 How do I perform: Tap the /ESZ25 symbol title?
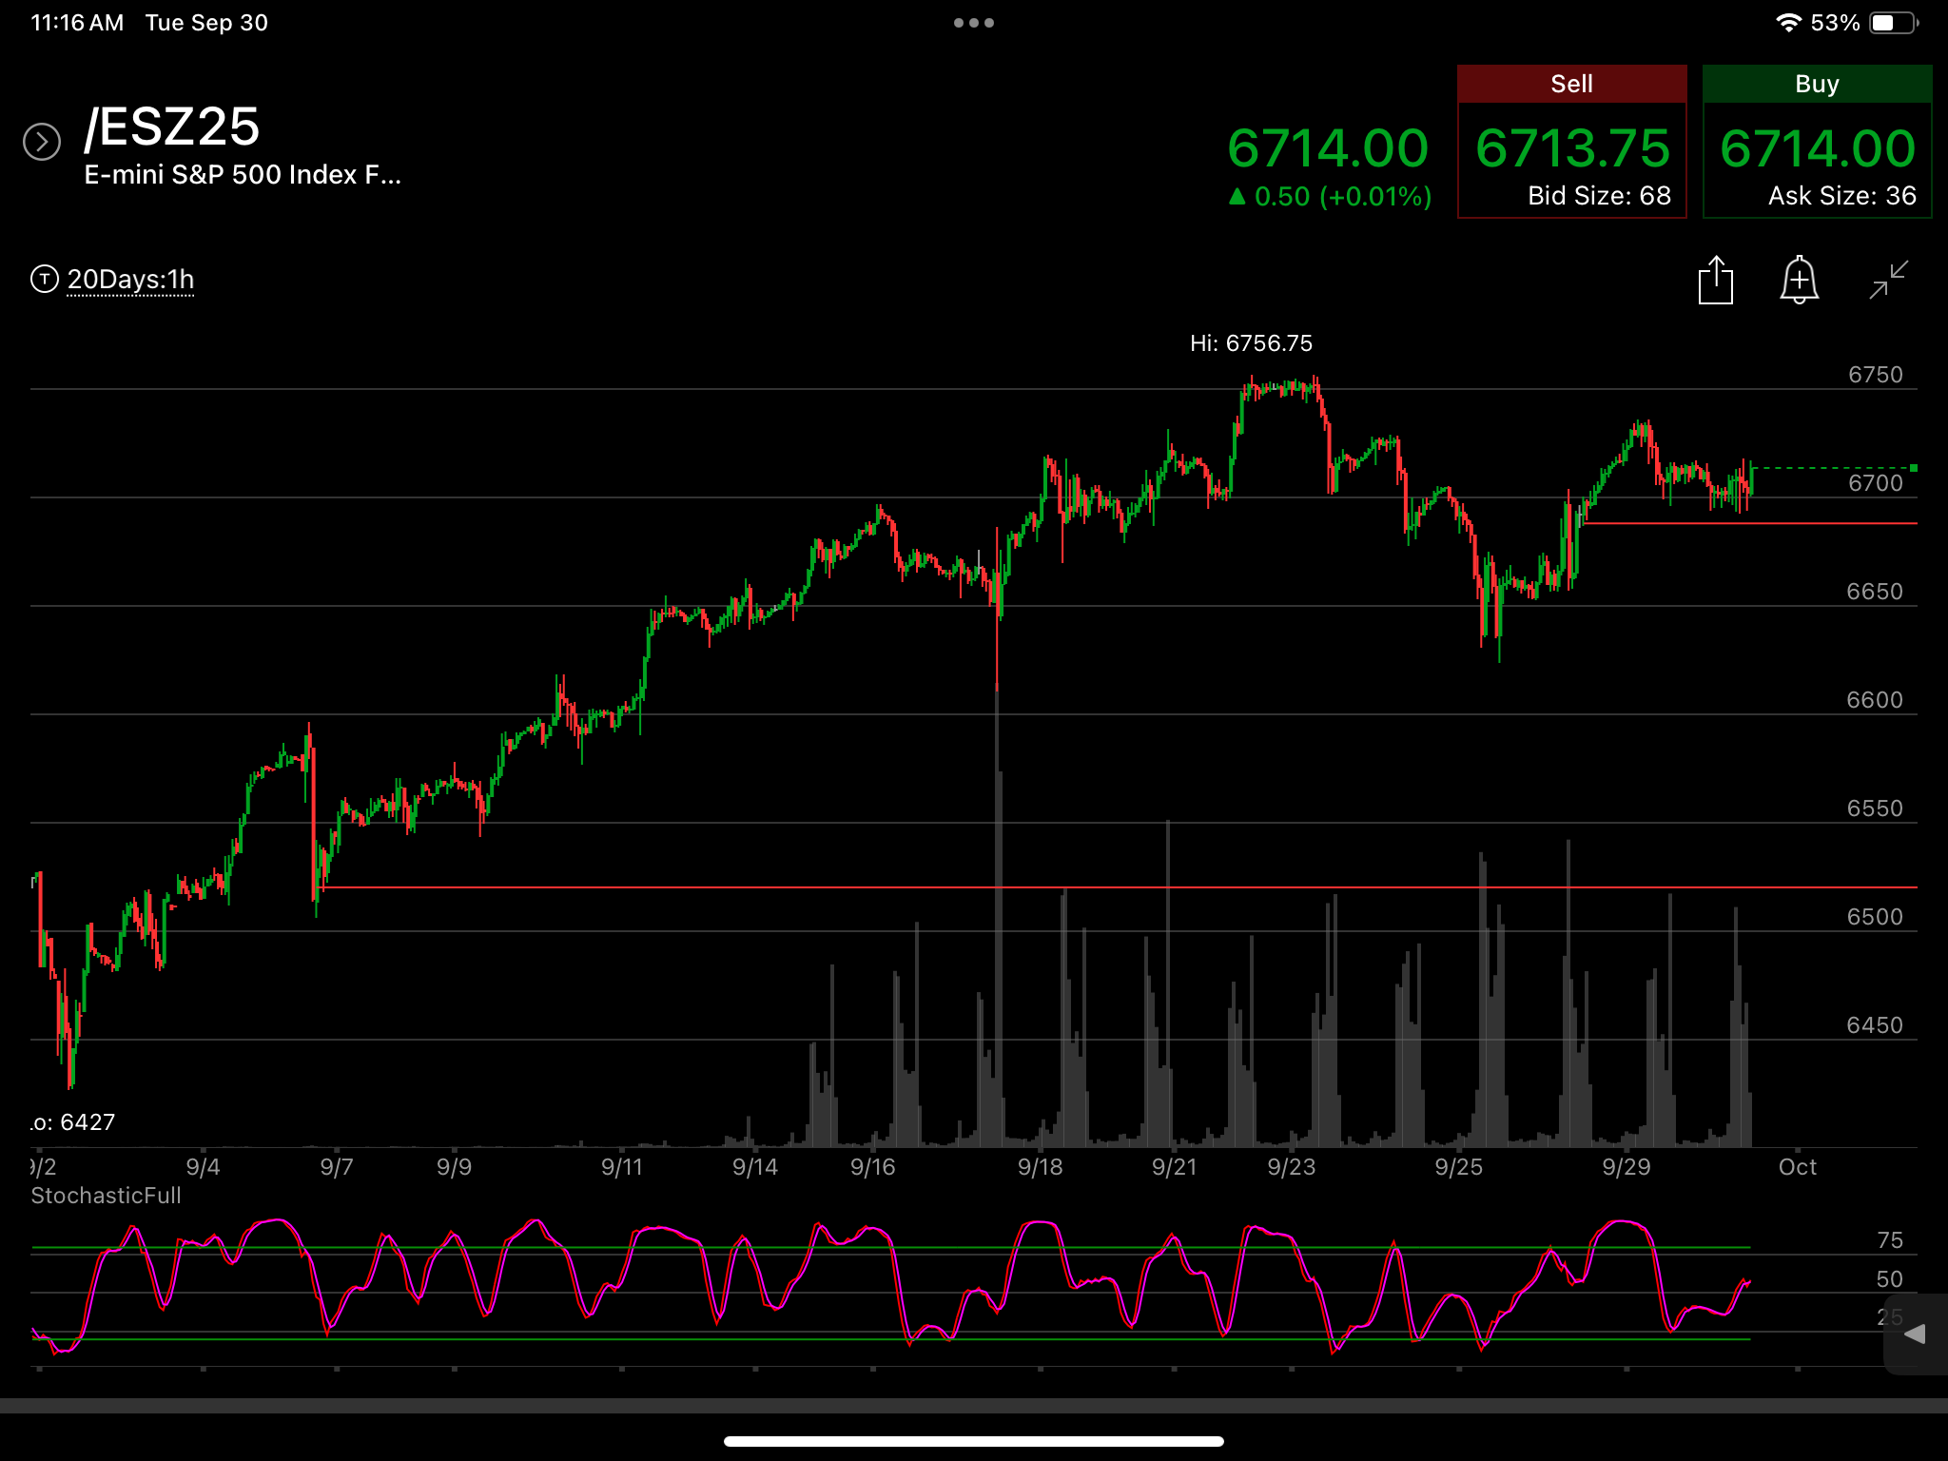click(x=172, y=127)
